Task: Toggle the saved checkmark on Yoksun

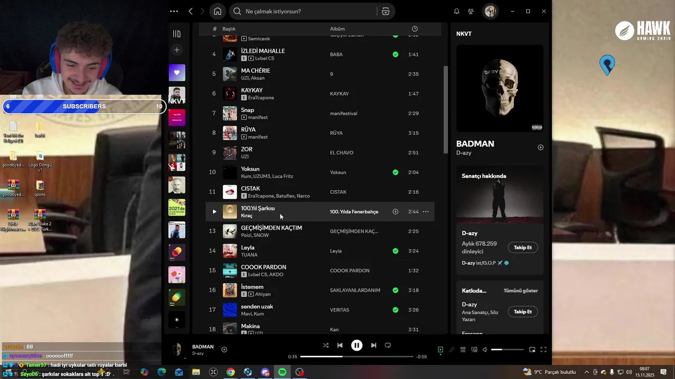Action: coord(396,172)
